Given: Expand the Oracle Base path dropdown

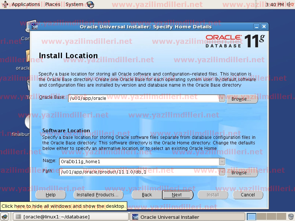Looking at the screenshot, I should coord(222,98).
